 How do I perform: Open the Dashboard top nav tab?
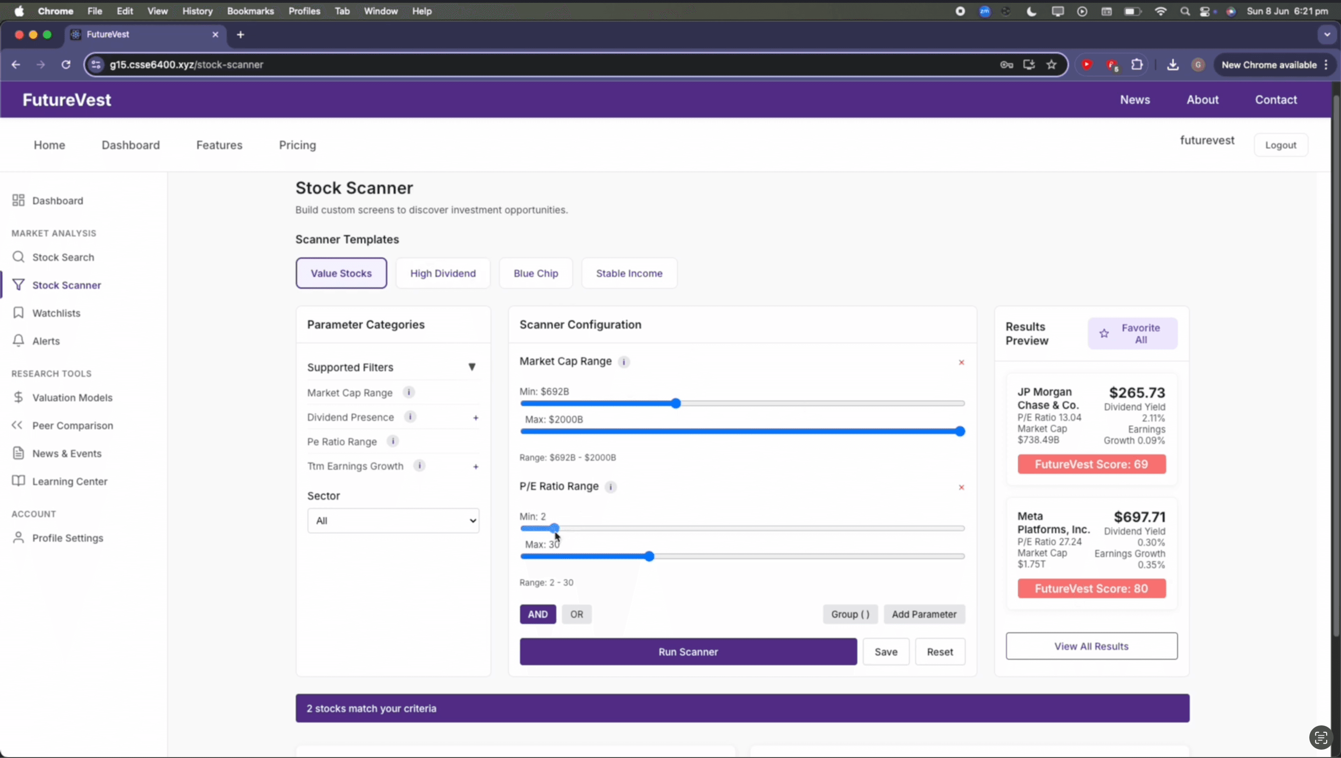pyautogui.click(x=131, y=145)
